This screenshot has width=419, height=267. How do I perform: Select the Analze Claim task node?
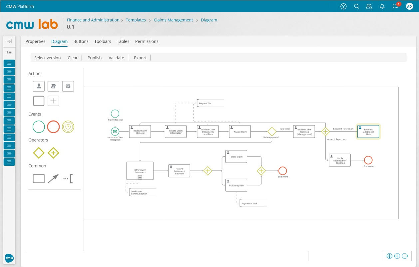[x=240, y=132]
